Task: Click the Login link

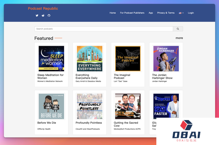Action: click(191, 13)
